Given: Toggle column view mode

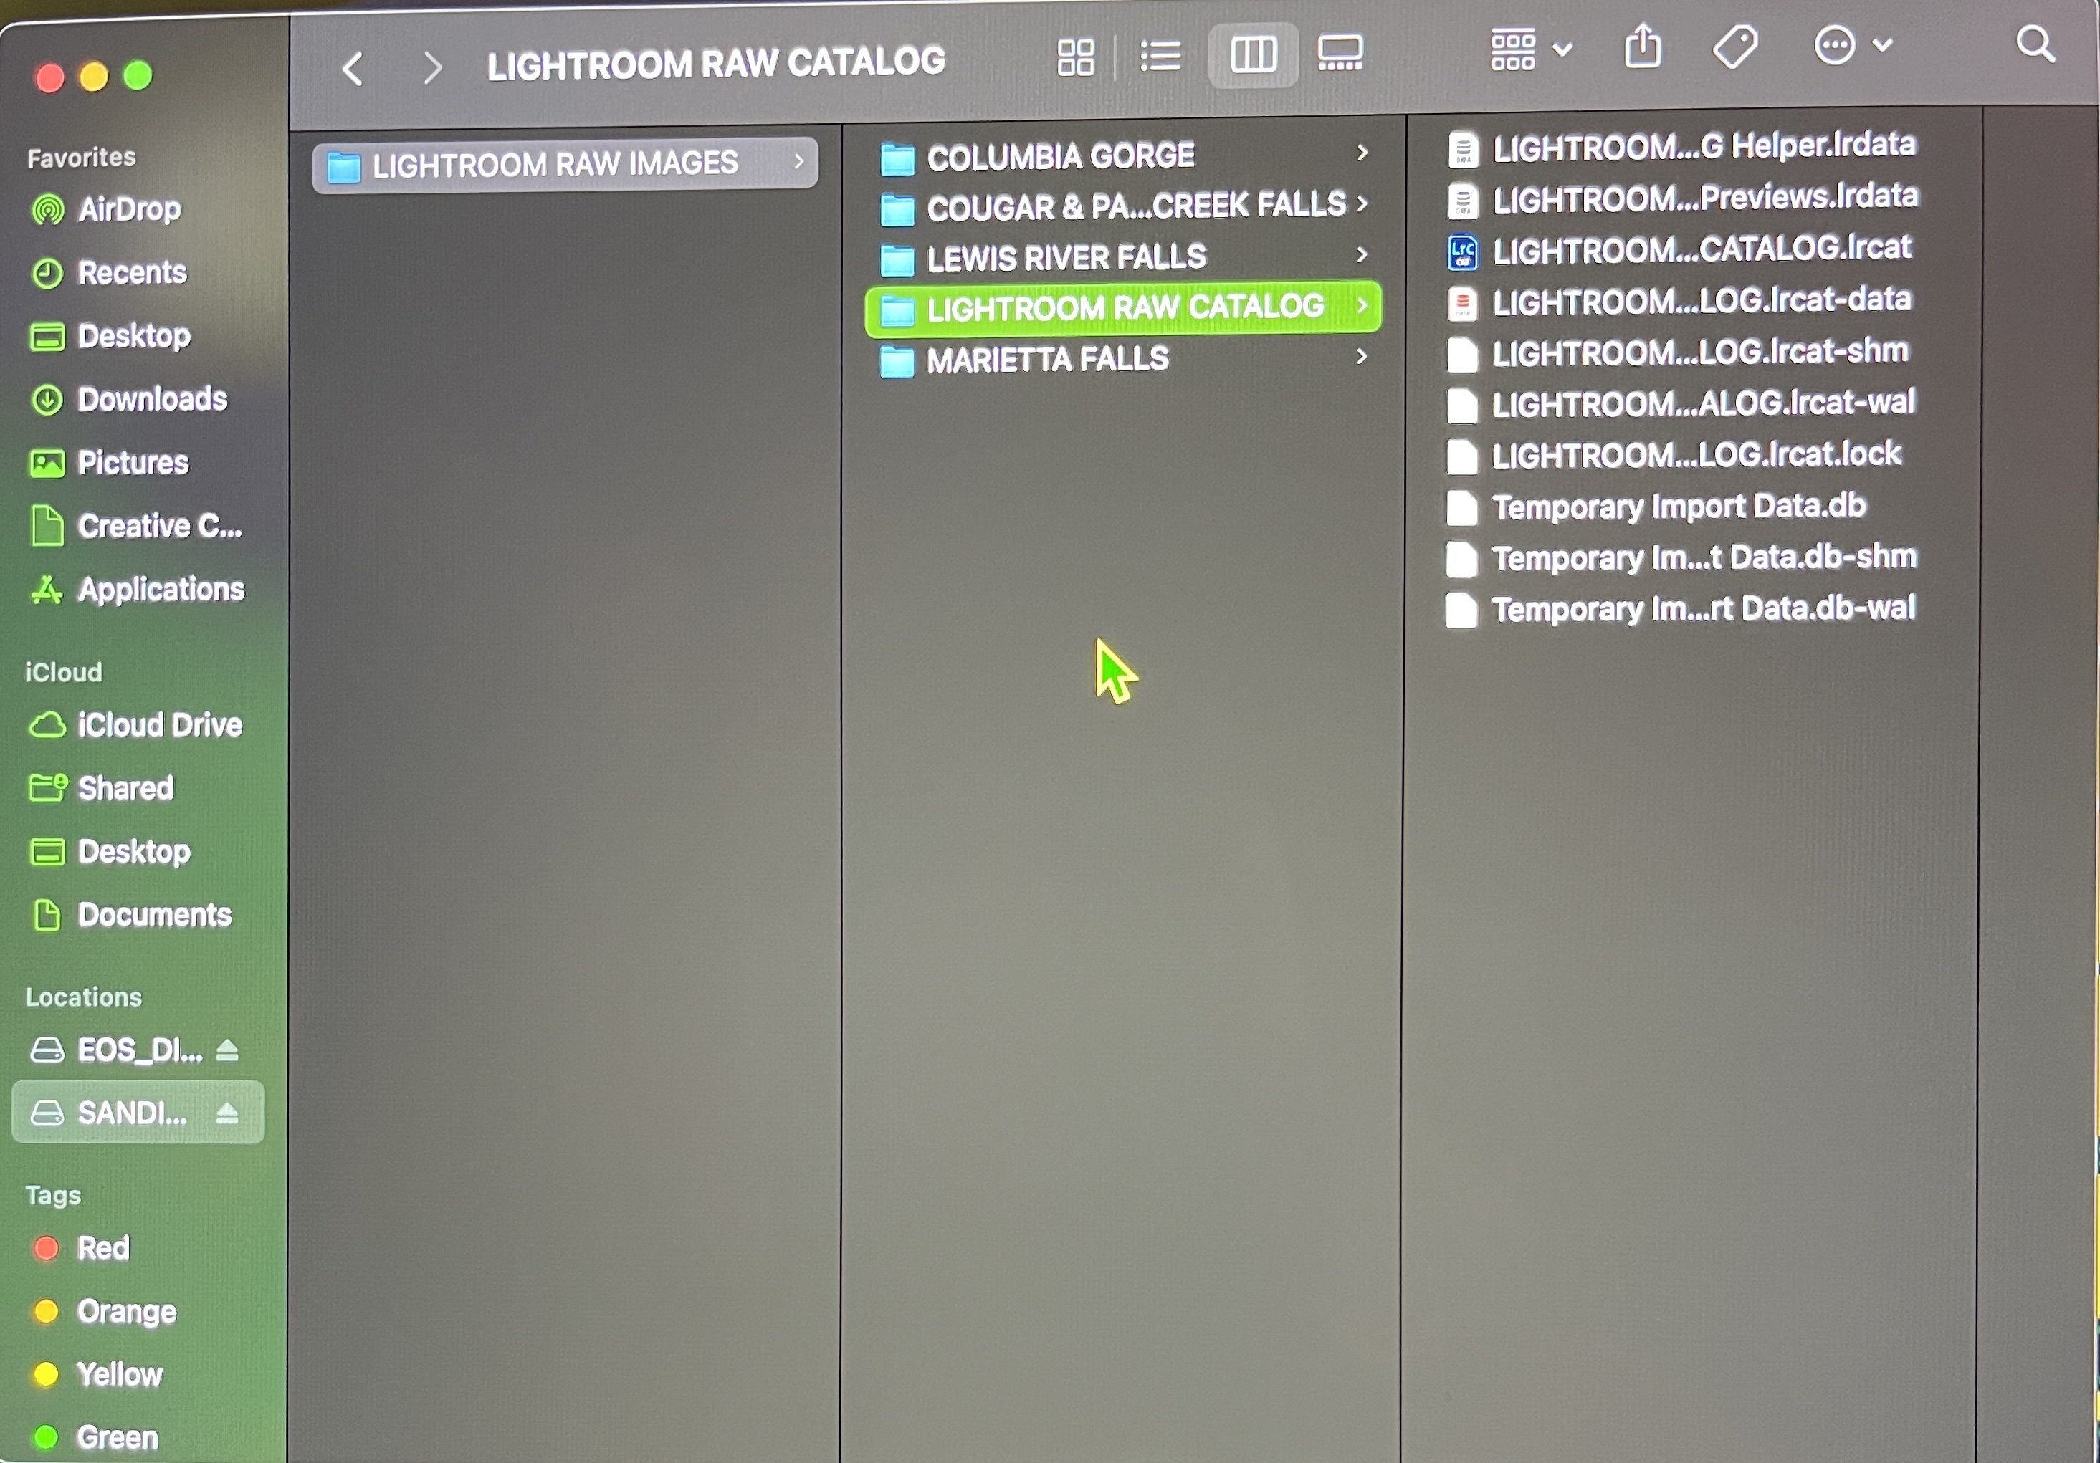Looking at the screenshot, I should click(x=1252, y=55).
